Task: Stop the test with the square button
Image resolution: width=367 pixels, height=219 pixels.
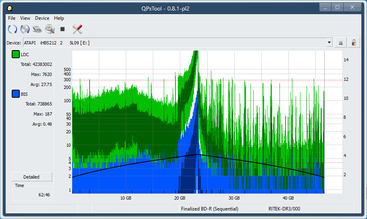Action: coord(62,29)
